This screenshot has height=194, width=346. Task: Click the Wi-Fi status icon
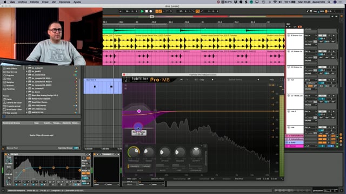(x=275, y=2)
